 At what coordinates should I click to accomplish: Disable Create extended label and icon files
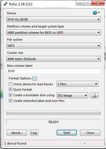10,101
